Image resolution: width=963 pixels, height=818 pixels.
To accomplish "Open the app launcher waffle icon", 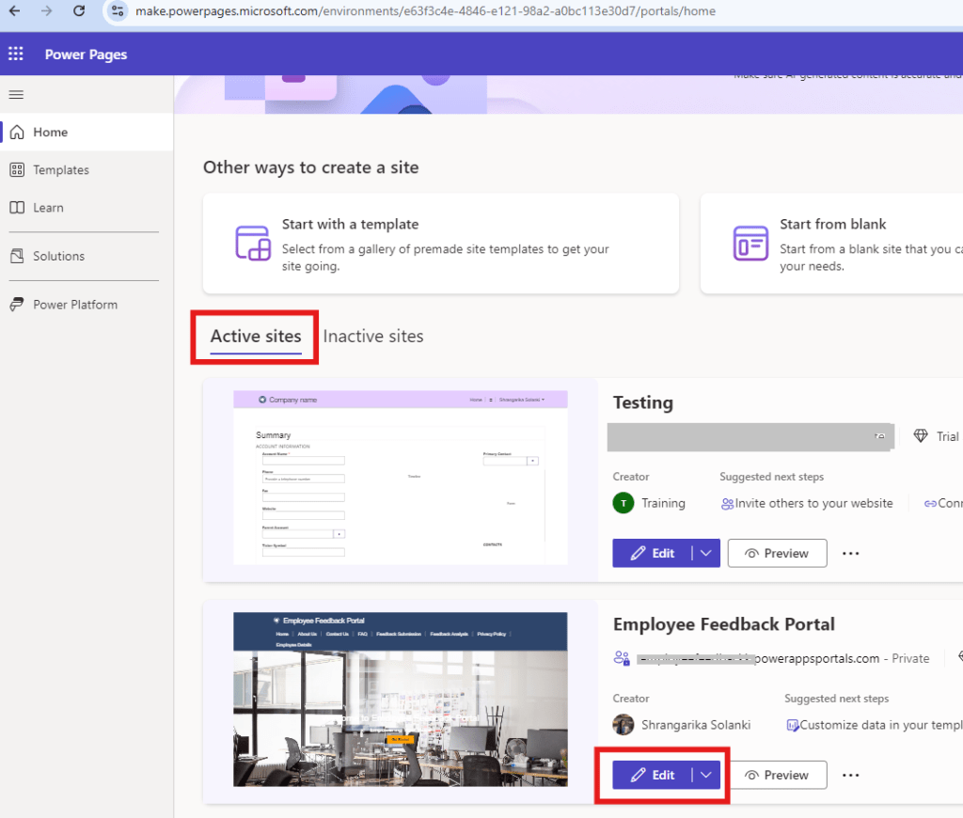I will (x=16, y=55).
